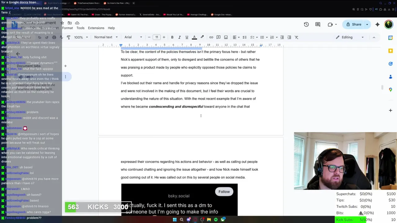Open Google Keep side panel
Image resolution: width=397 pixels, height=223 pixels.
coord(390,51)
